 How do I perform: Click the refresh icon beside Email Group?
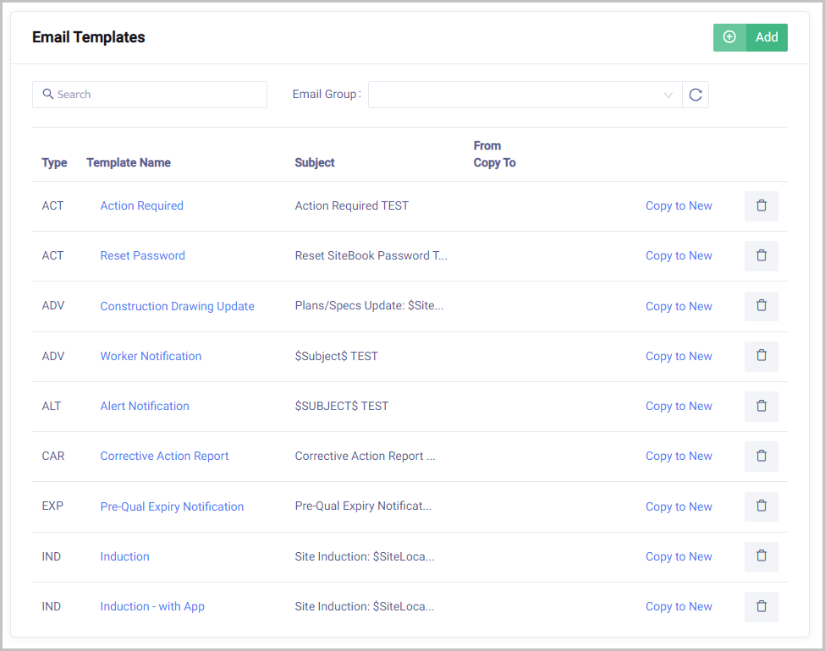click(696, 95)
